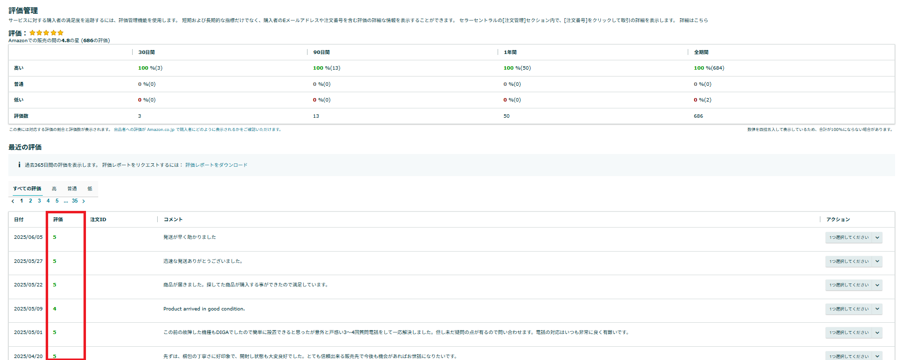
Task: Go to page 1 in pagination
Action: 22,201
